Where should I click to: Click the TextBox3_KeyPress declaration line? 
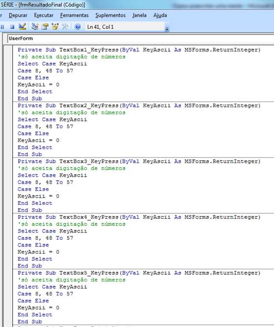coord(139,162)
